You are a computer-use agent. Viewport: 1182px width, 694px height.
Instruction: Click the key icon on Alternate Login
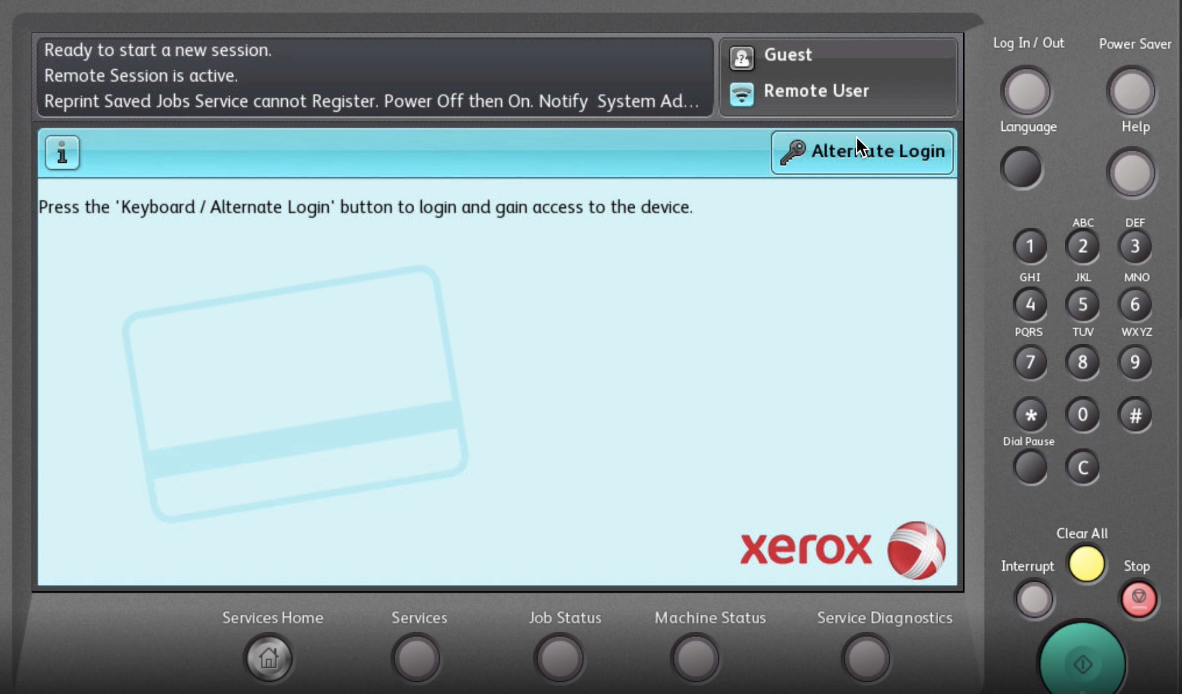click(x=793, y=153)
